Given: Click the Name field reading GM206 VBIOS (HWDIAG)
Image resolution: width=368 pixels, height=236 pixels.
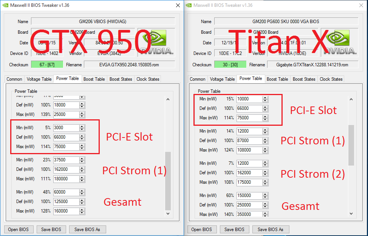Looking at the screenshot, I should click(103, 22).
